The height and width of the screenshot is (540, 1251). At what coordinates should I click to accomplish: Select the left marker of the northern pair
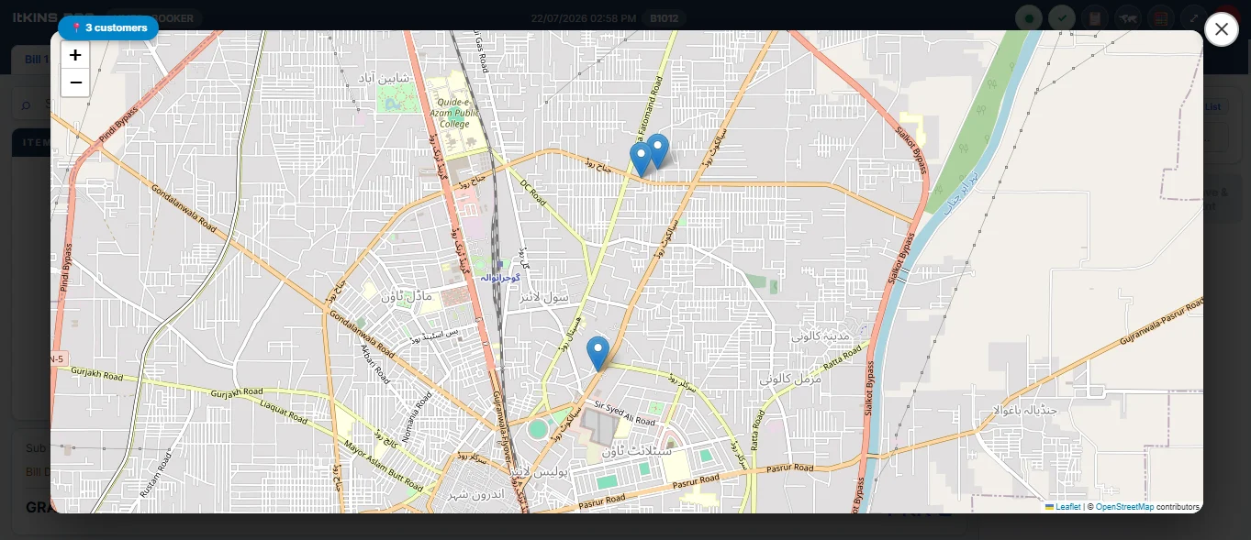pos(641,160)
